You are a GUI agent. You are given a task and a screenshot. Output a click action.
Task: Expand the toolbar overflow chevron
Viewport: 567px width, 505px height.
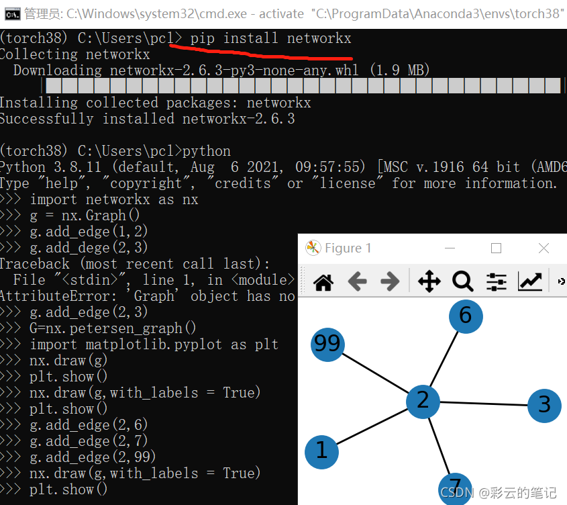pos(561,281)
